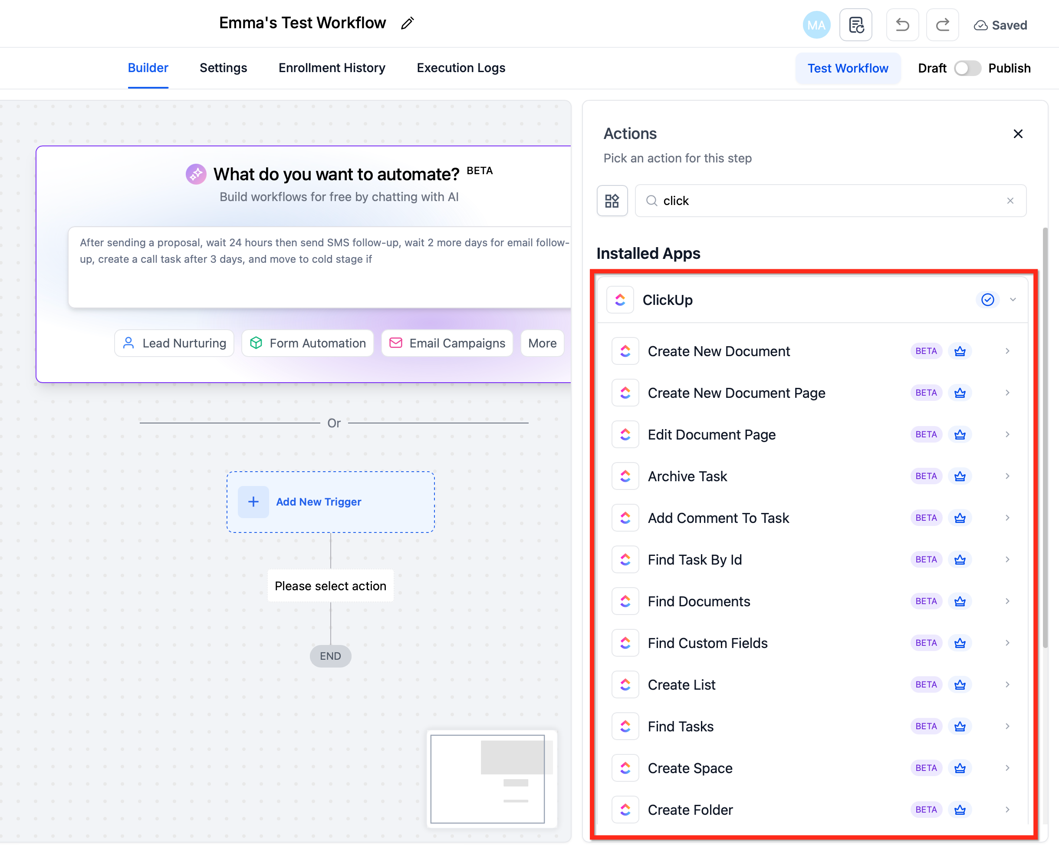
Task: Click the MA user avatar
Action: (816, 25)
